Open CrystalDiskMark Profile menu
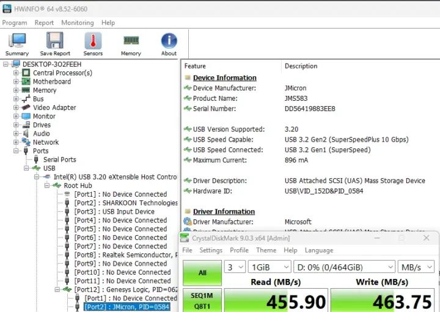This screenshot has width=440, height=312. 239,250
